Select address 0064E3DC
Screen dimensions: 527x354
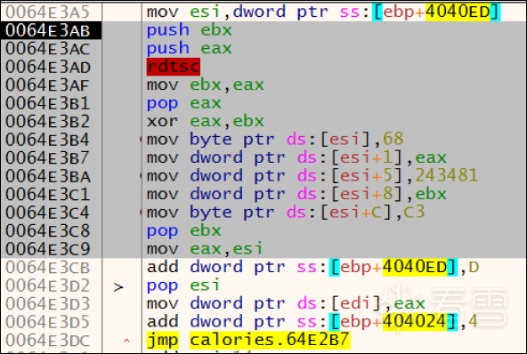tap(48, 340)
